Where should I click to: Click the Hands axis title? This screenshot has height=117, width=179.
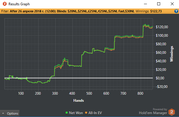pos(79,101)
